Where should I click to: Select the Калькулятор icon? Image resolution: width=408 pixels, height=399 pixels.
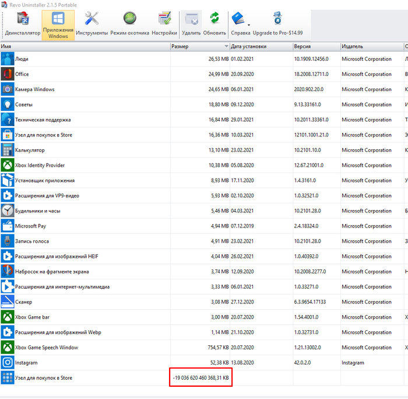tap(8, 150)
